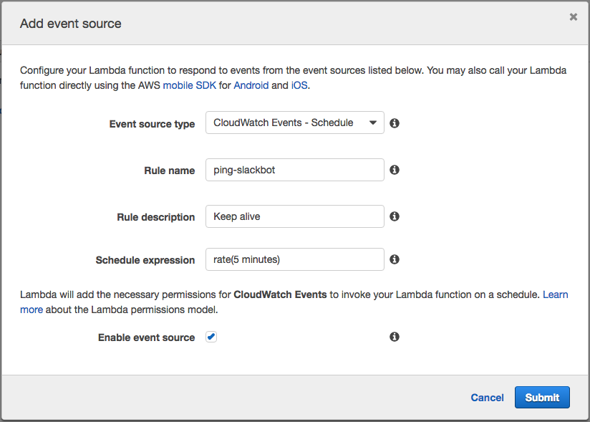Click the "Event source type" label
The height and width of the screenshot is (422, 590).
point(152,124)
